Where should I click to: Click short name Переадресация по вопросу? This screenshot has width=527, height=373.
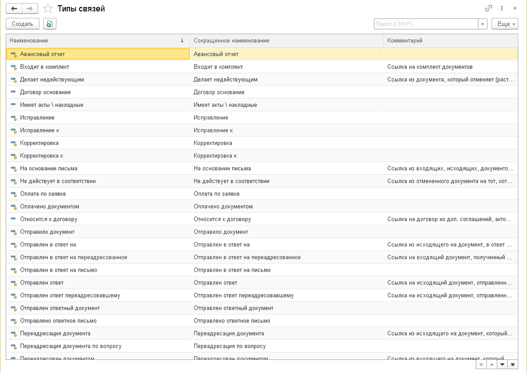click(x=230, y=346)
